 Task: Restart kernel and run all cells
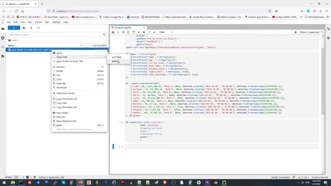(x=154, y=32)
